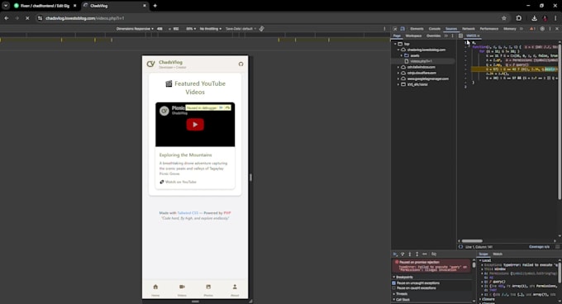Click the viewport height input field

176,29
